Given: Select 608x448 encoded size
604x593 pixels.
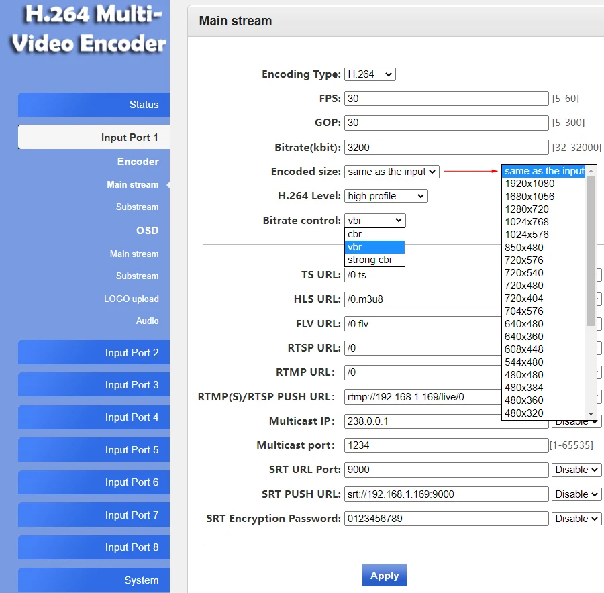Looking at the screenshot, I should click(544, 349).
